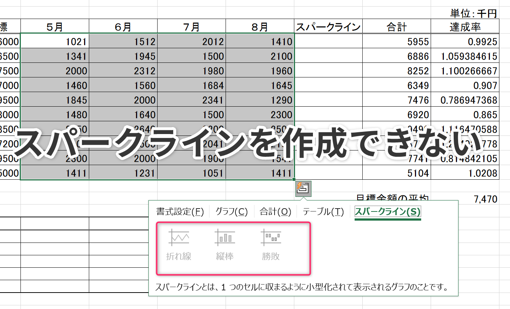Viewport: 510px width, 309px height.
Task: Select the total cell 5104
Action: pos(397,172)
